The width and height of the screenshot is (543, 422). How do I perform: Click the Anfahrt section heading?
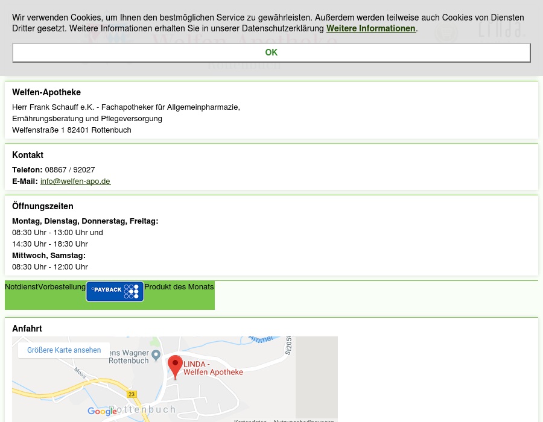pos(27,329)
